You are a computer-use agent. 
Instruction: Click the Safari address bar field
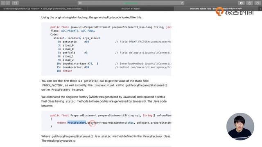pos(131,3)
